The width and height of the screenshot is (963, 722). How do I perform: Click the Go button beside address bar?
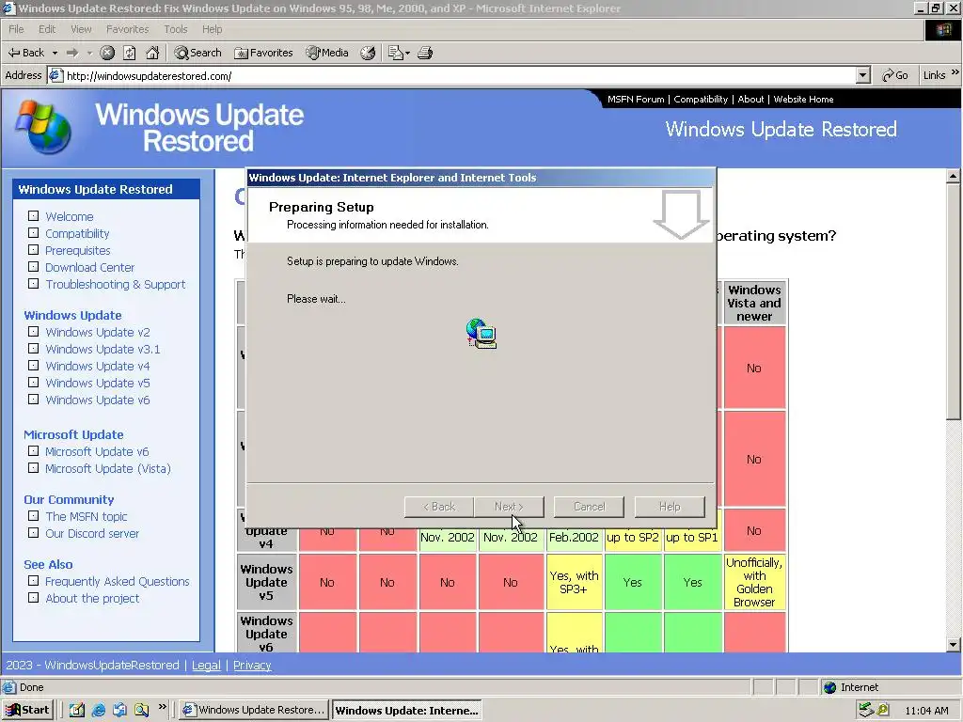tap(895, 75)
